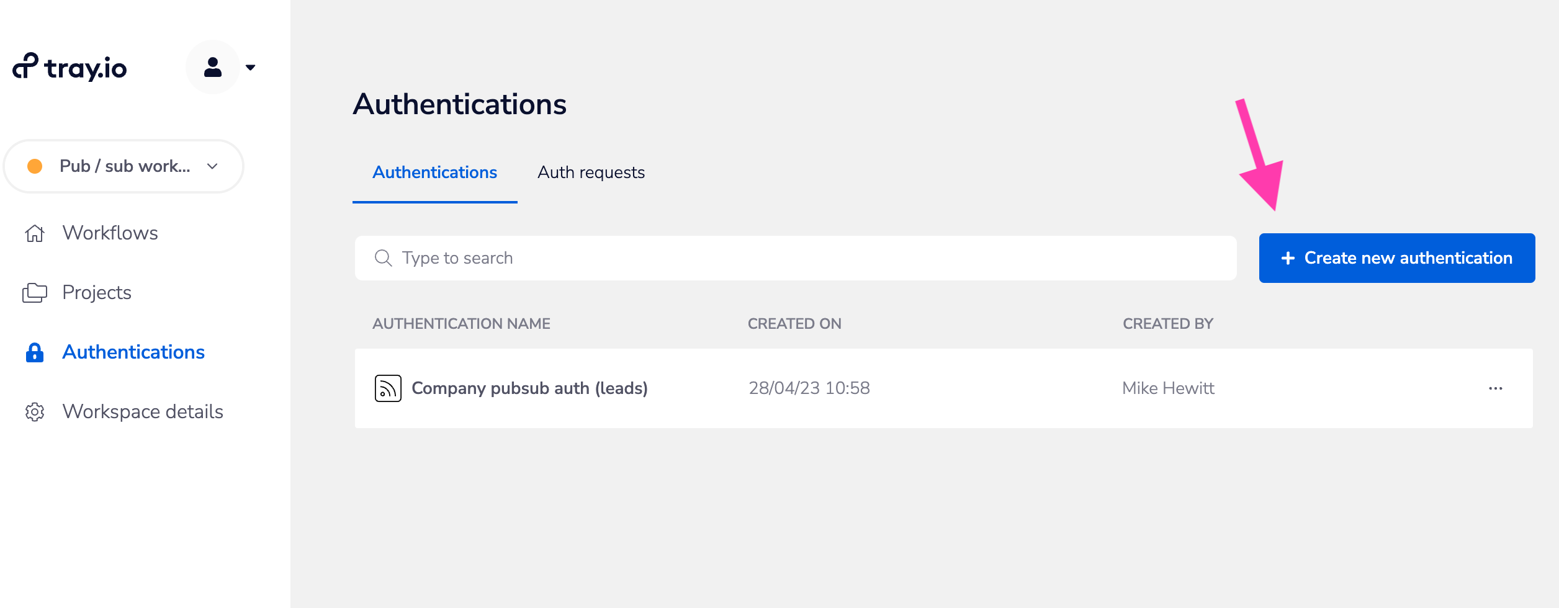The image size is (1559, 608).
Task: Open the user account dropdown arrow
Action: [x=251, y=68]
